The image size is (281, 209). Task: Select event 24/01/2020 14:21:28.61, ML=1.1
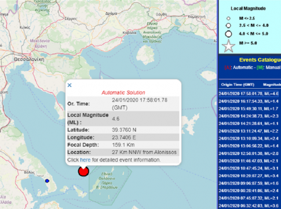click(249, 124)
